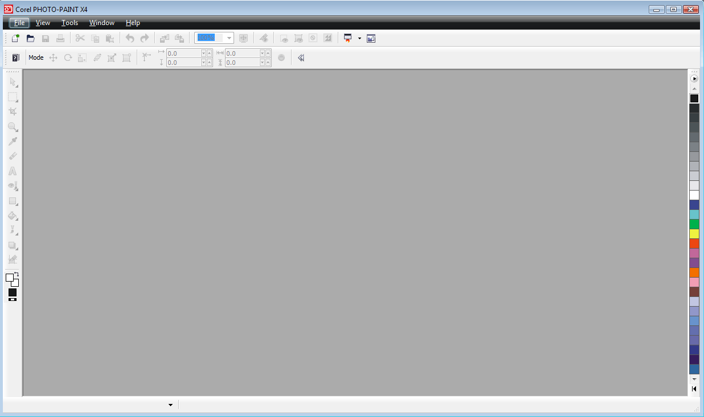This screenshot has height=417, width=704.
Task: Open the Tools menu
Action: [x=69, y=23]
